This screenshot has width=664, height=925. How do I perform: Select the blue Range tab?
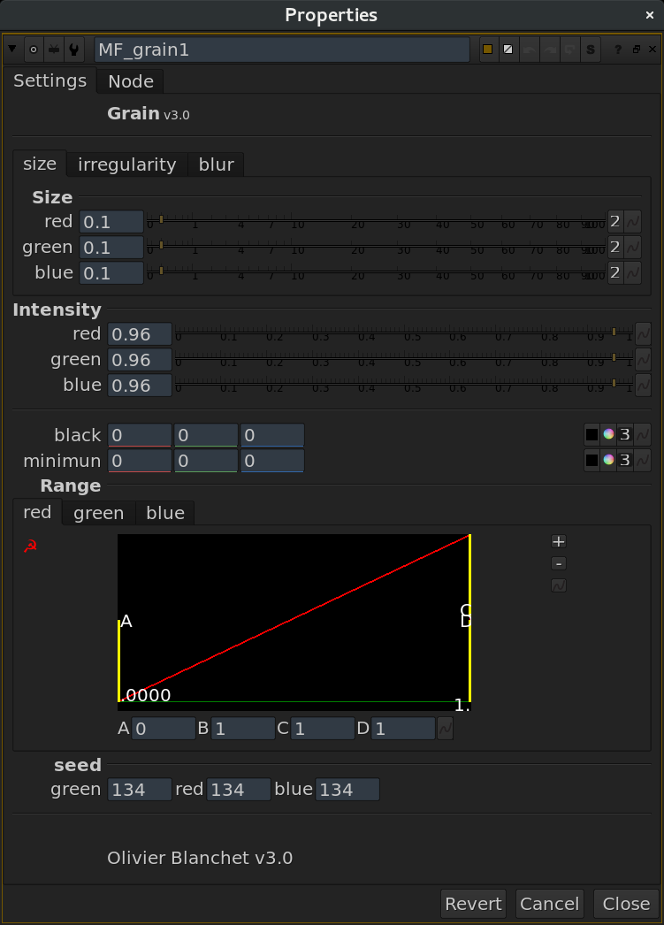click(x=165, y=513)
